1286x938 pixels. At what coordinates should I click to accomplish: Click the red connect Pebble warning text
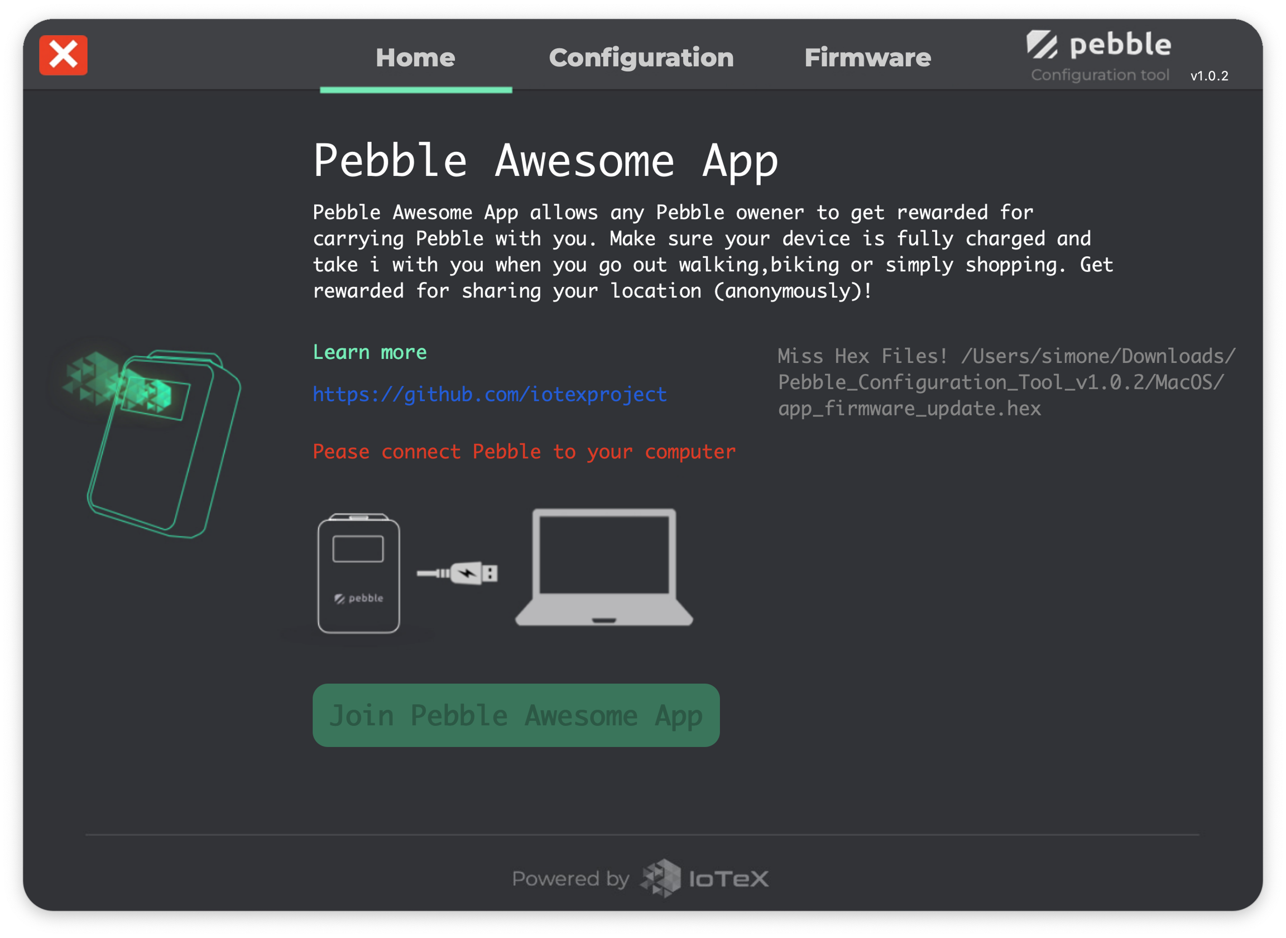click(x=524, y=451)
